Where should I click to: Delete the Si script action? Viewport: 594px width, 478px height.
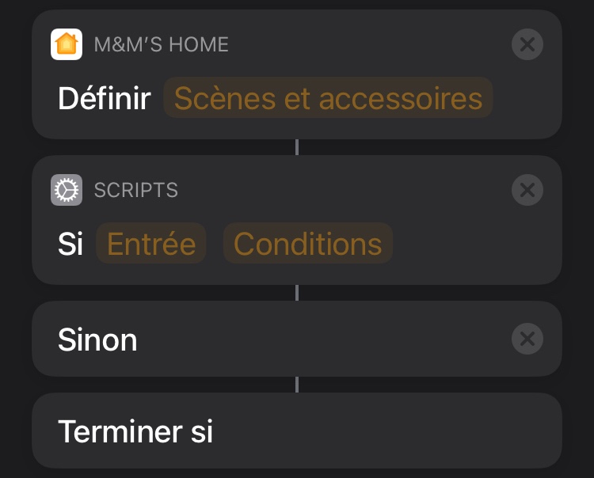click(527, 190)
